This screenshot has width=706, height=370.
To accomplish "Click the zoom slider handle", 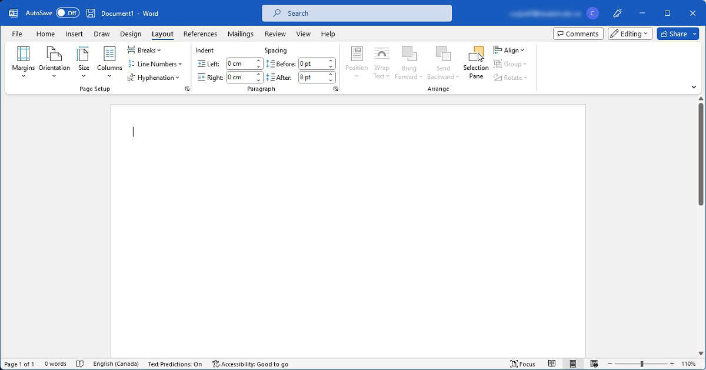I will (x=642, y=364).
